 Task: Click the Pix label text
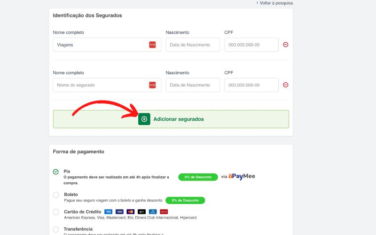67,172
